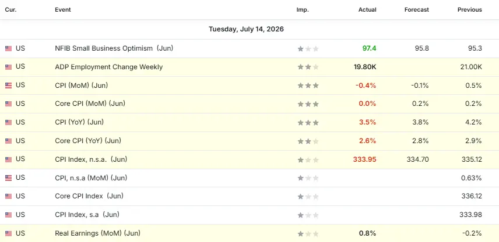Image resolution: width=499 pixels, height=242 pixels.
Task: Open Core CPI (YoY) (Jun) event
Action: click(88, 140)
